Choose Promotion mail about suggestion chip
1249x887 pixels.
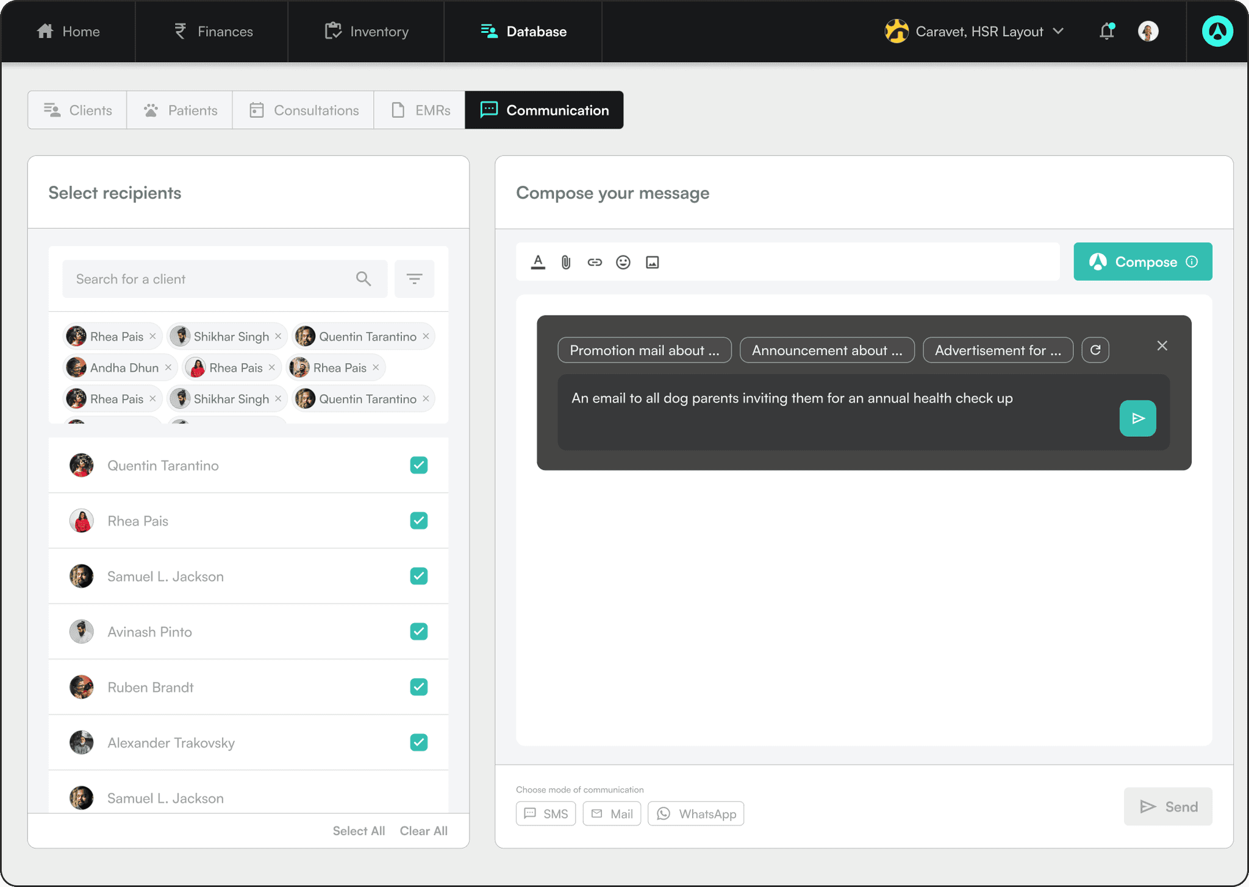[x=644, y=350]
